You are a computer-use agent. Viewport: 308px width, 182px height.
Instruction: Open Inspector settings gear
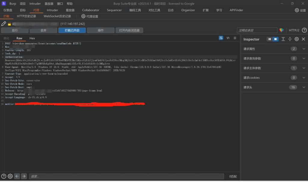(297, 39)
